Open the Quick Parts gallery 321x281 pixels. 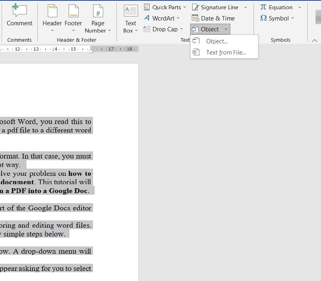165,7
